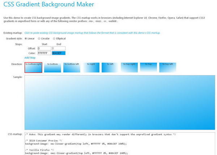
Task: Click the 'Direction:' label
Action: pyautogui.click(x=17, y=64)
